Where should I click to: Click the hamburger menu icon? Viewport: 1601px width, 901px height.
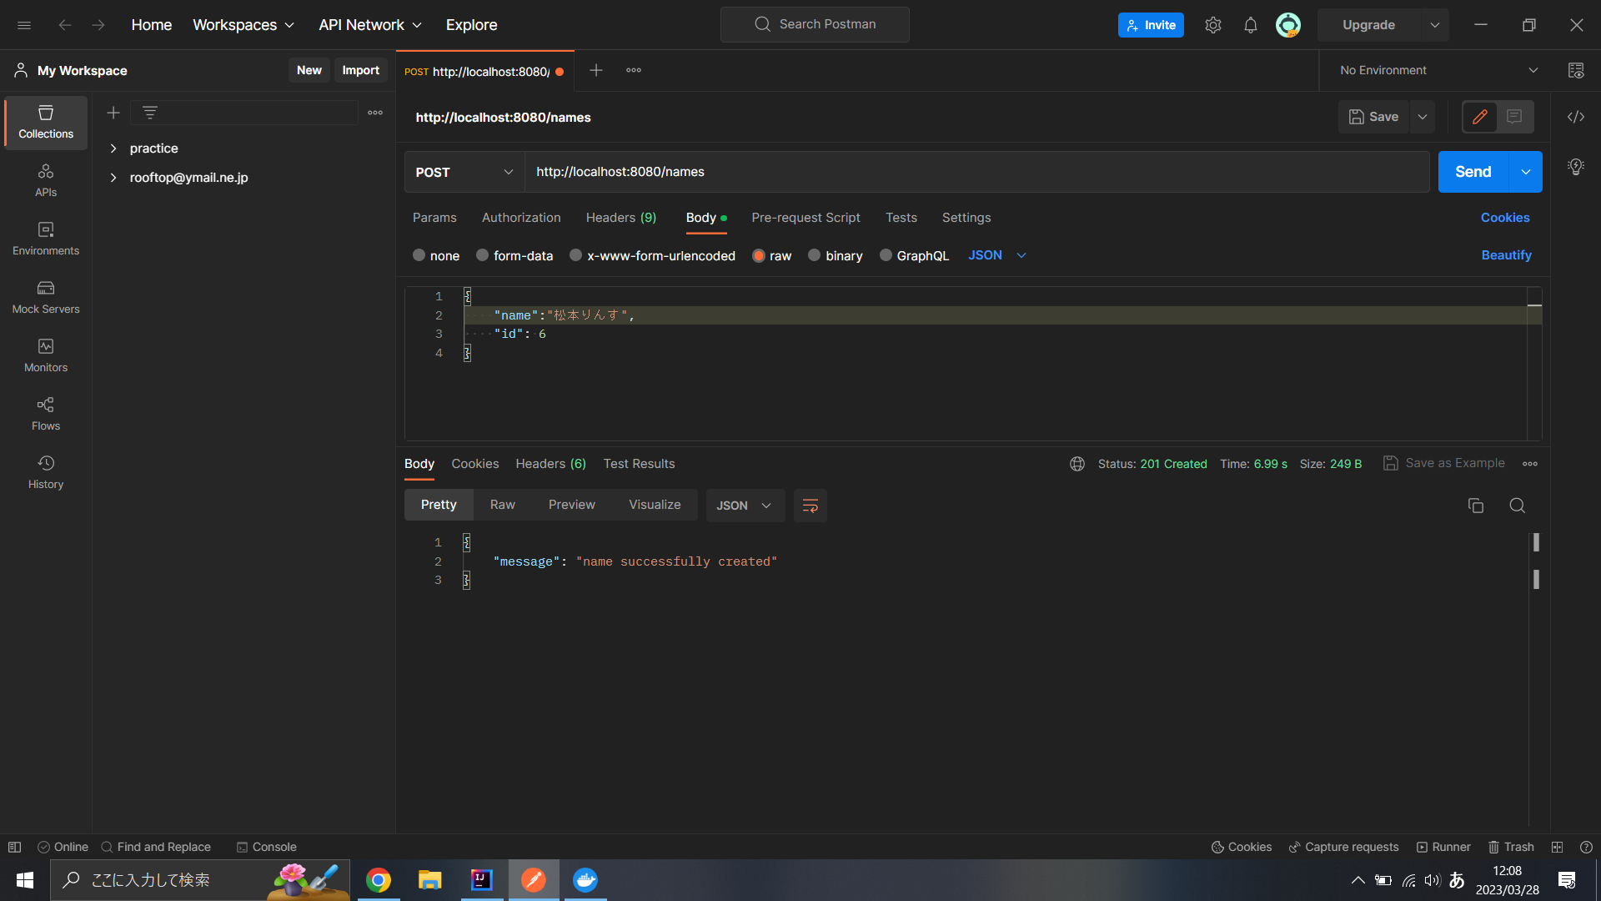(x=24, y=25)
